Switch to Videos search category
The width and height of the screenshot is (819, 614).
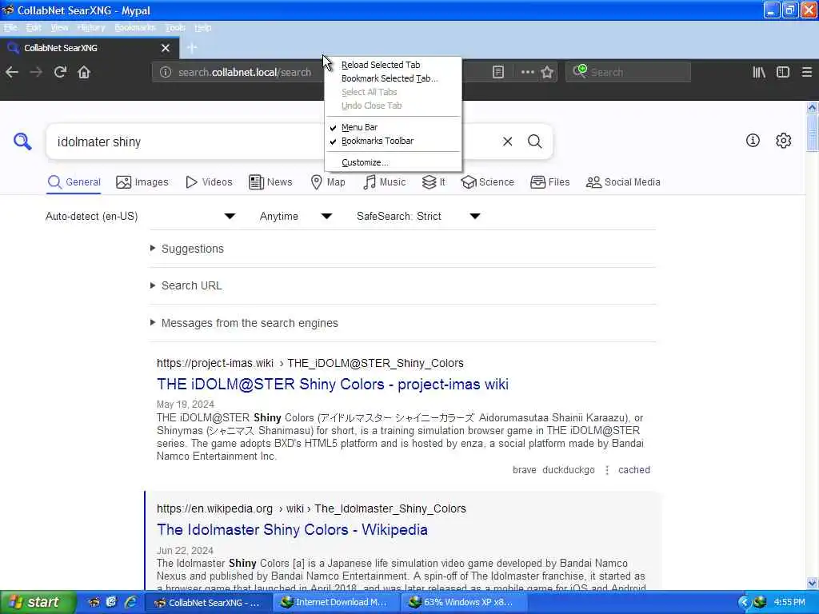tap(209, 182)
